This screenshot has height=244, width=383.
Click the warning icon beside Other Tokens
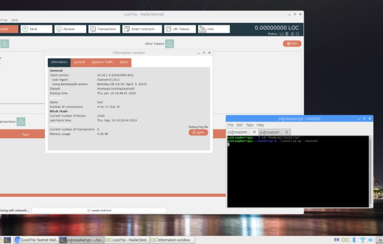coord(169,44)
